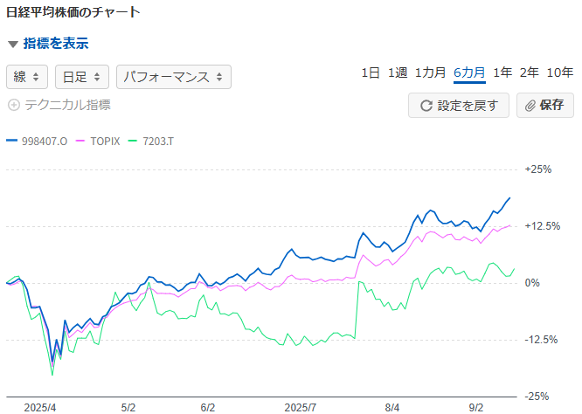
Task: Open the 線 chart type dropdown
Action: pos(26,77)
